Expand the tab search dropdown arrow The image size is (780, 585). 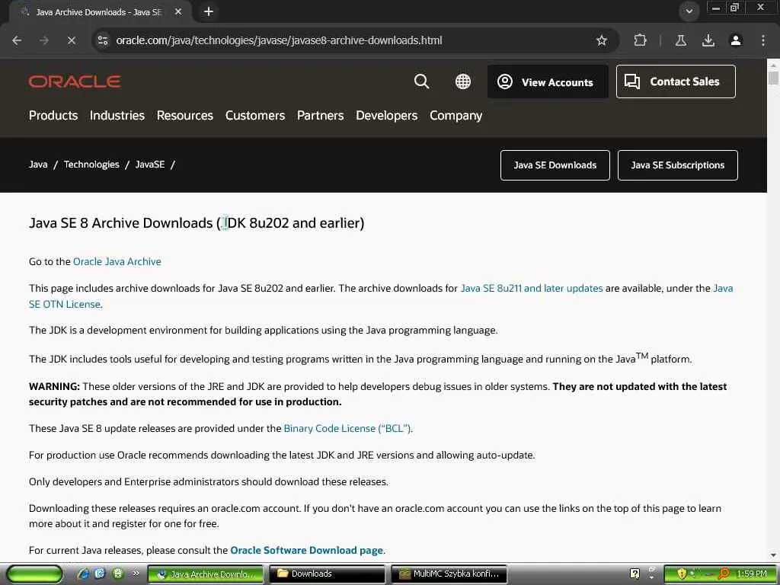point(689,11)
